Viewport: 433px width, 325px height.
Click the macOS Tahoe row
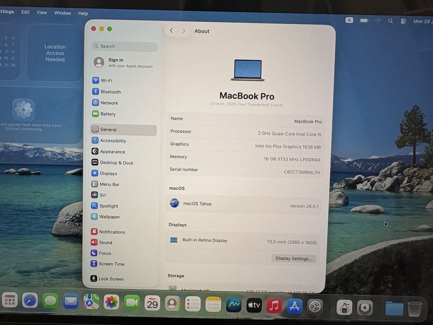(x=244, y=204)
